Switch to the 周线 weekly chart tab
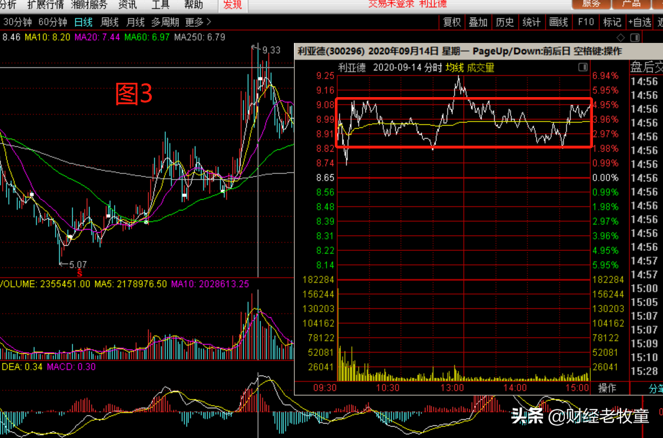 [x=109, y=22]
